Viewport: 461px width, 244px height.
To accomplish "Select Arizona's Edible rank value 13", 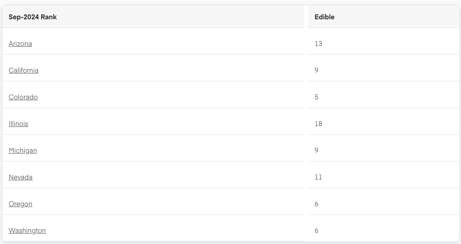I will (x=319, y=44).
